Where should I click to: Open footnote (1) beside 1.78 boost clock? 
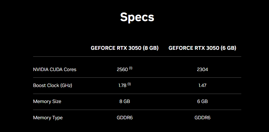(x=129, y=84)
